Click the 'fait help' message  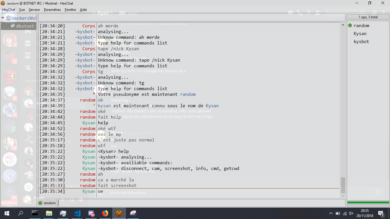click(109, 117)
